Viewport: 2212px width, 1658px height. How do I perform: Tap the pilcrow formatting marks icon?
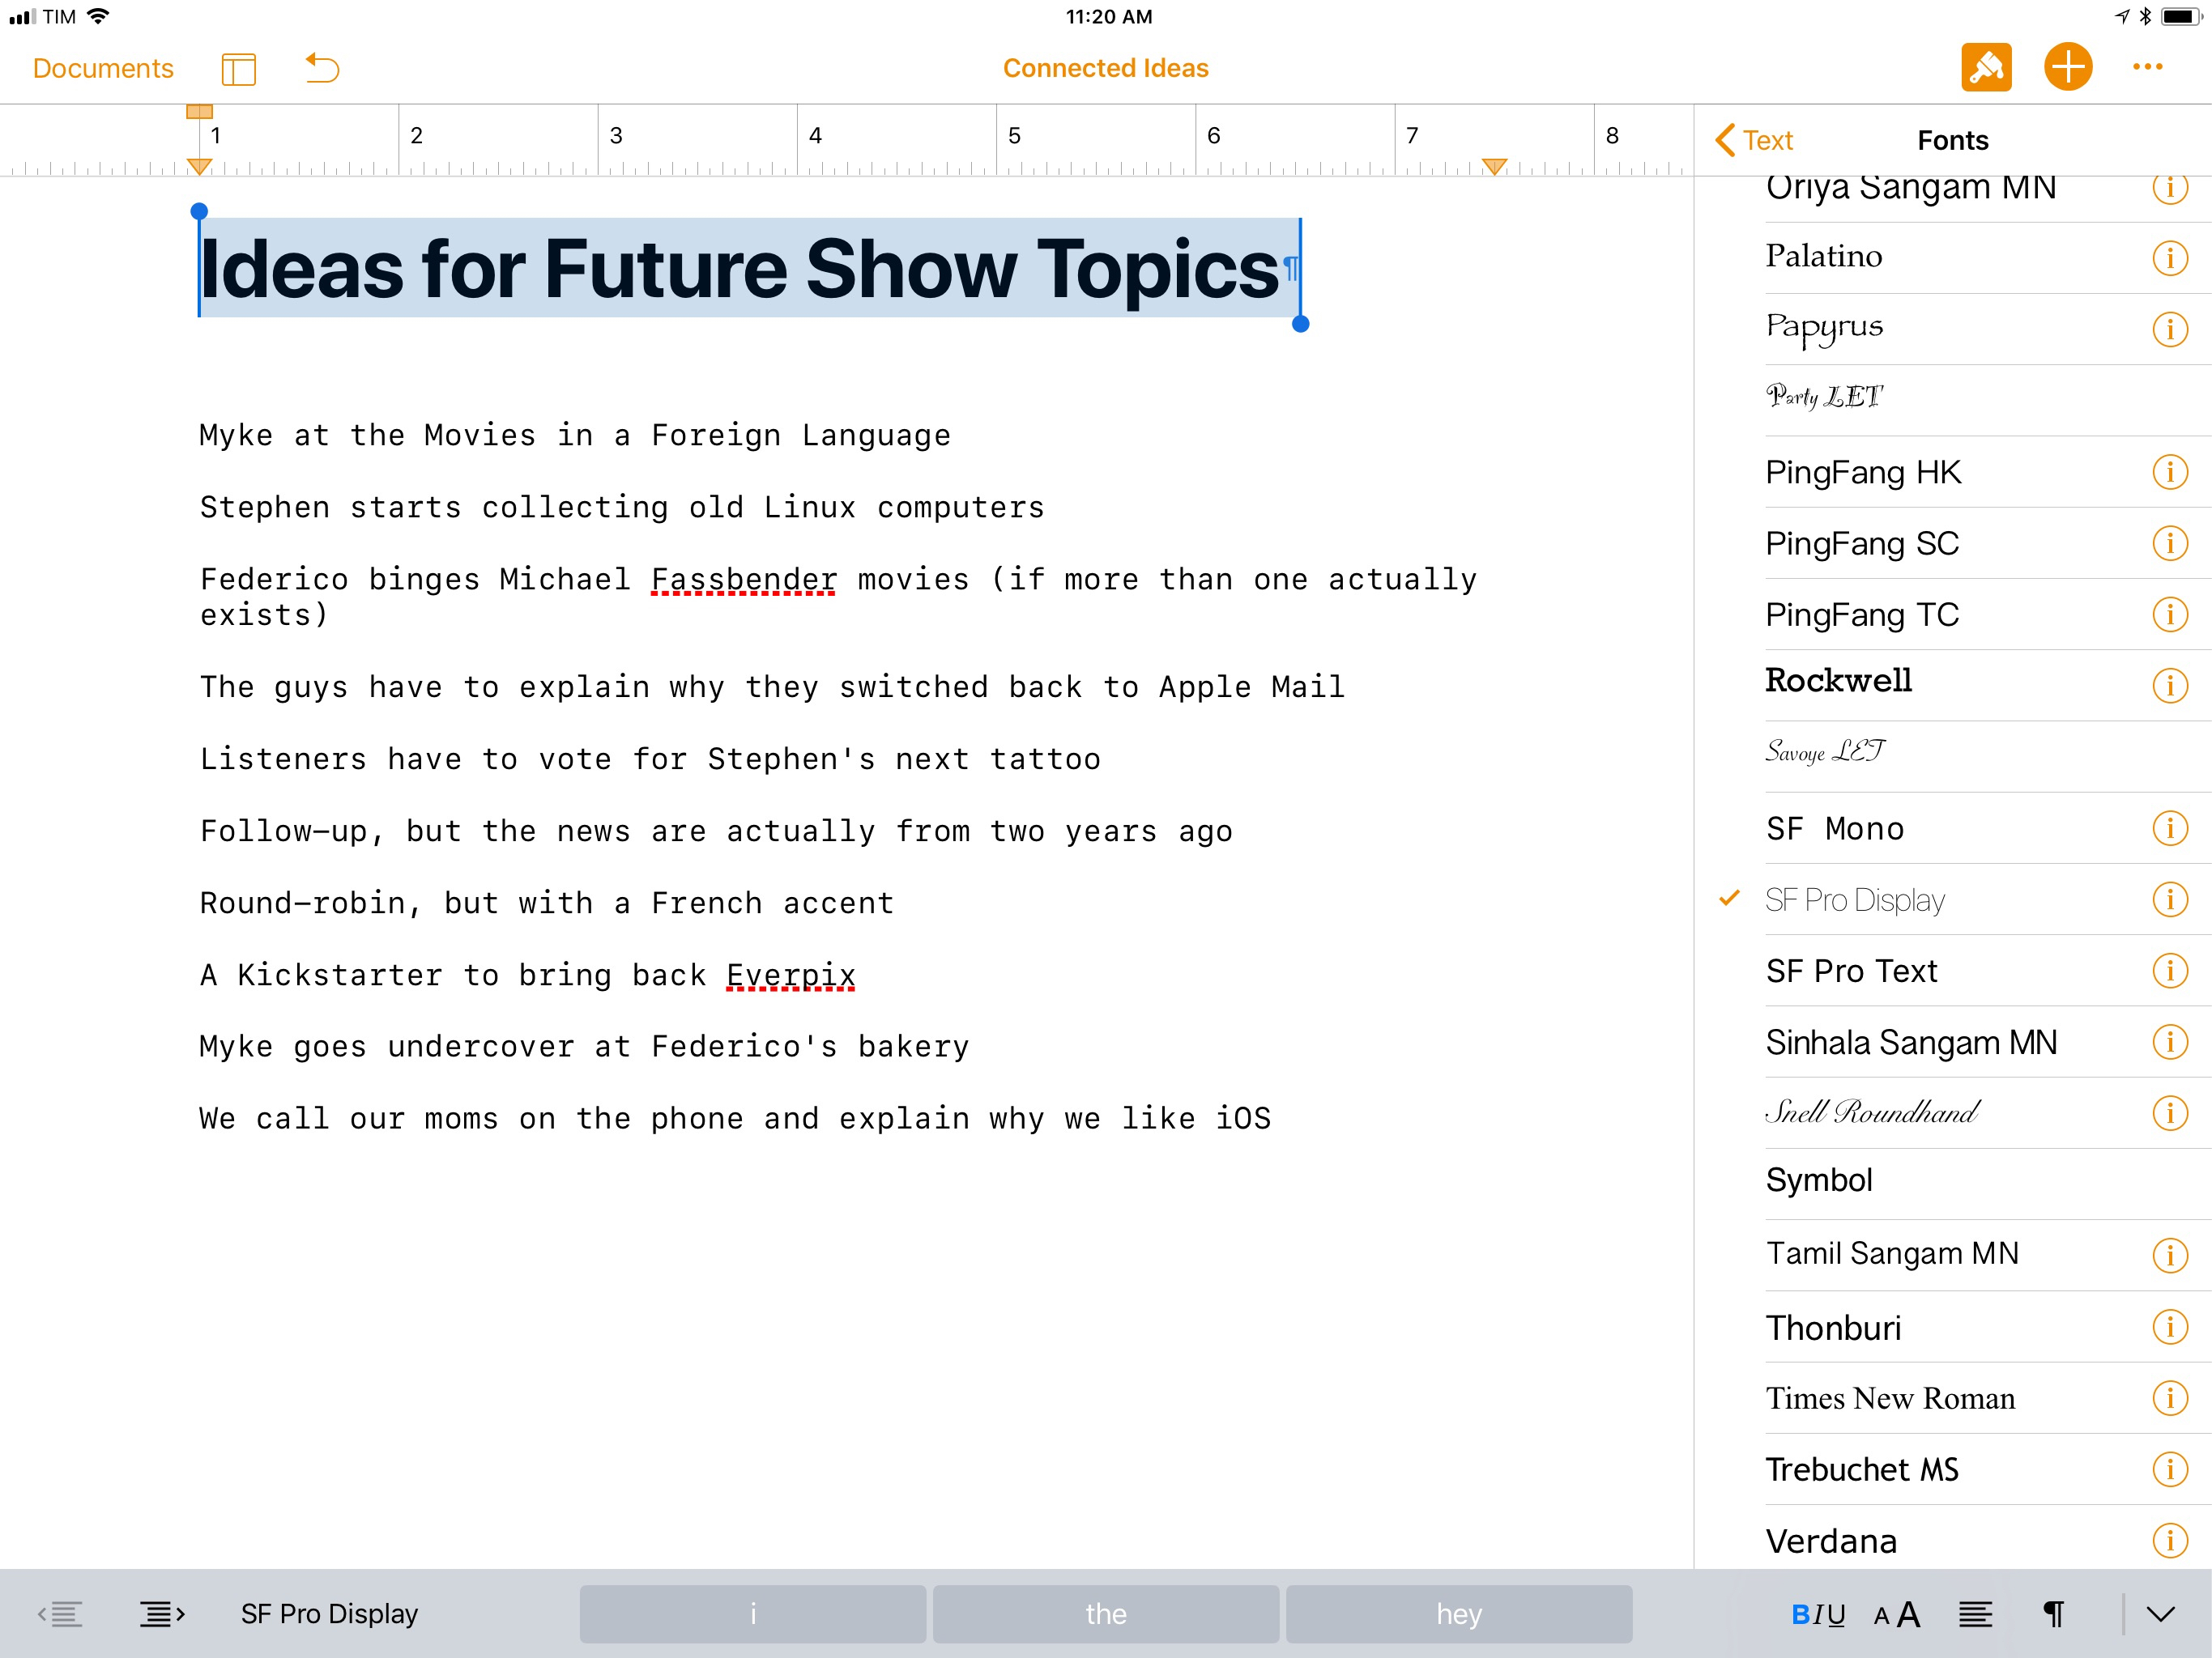2053,1614
